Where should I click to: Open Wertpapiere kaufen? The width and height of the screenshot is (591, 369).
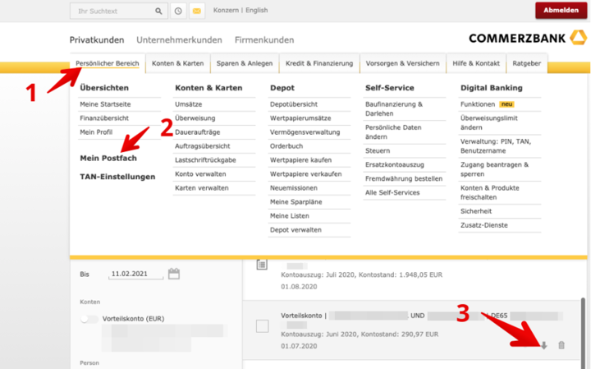[x=300, y=160]
